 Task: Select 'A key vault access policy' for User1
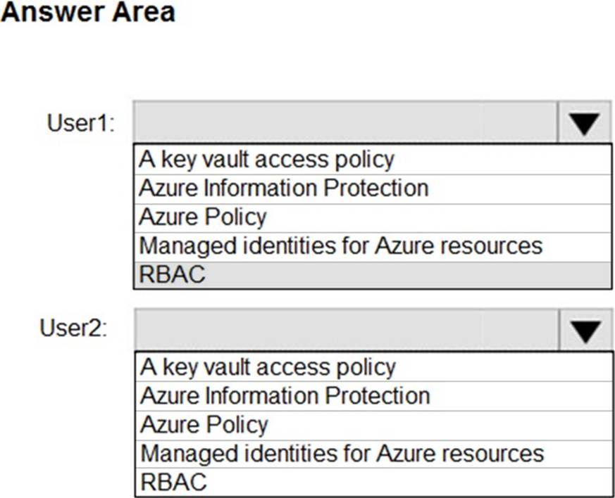pyautogui.click(x=266, y=159)
